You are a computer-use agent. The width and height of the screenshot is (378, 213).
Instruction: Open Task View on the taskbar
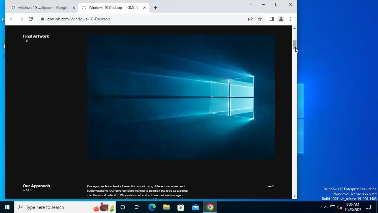(x=137, y=207)
